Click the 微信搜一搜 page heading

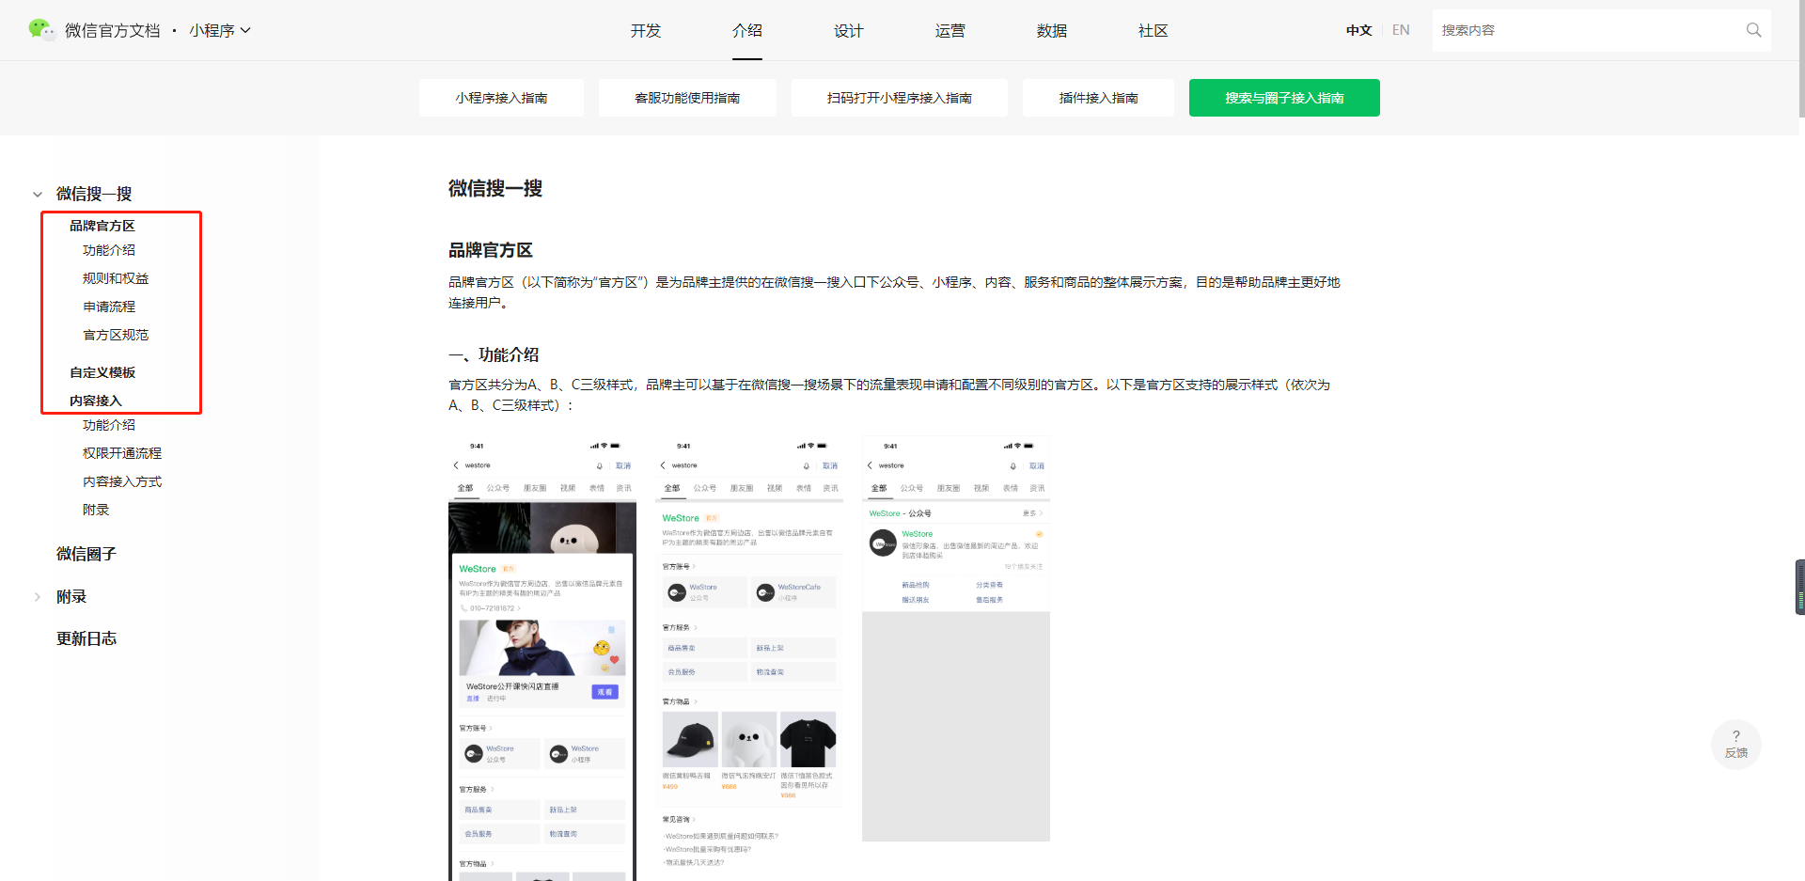495,188
